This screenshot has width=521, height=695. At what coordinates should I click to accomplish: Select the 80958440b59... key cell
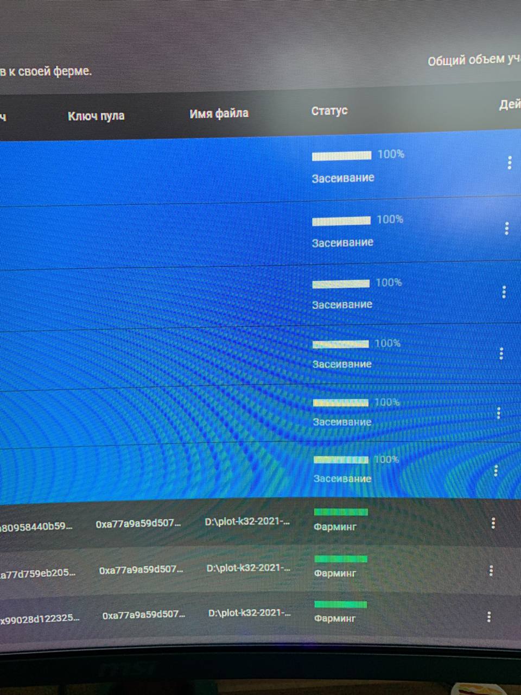[x=36, y=526]
